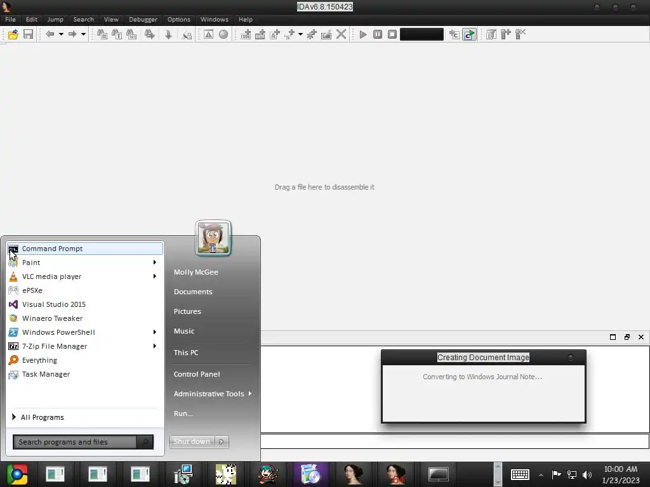
Task: Open the Jump menu
Action: pos(55,20)
